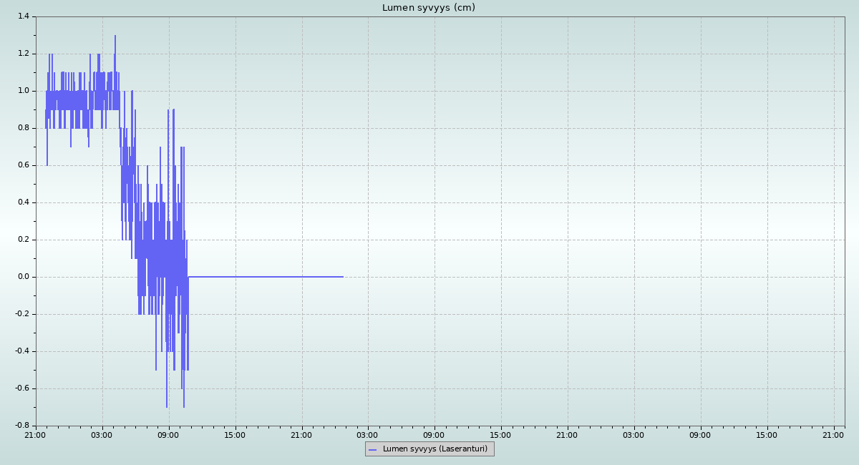Click the right end of the flat zero line
This screenshot has height=465, width=859.
343,277
